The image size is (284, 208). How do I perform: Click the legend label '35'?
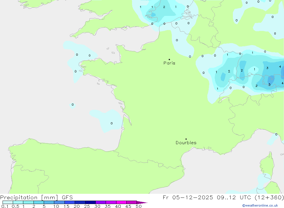(x=108, y=206)
